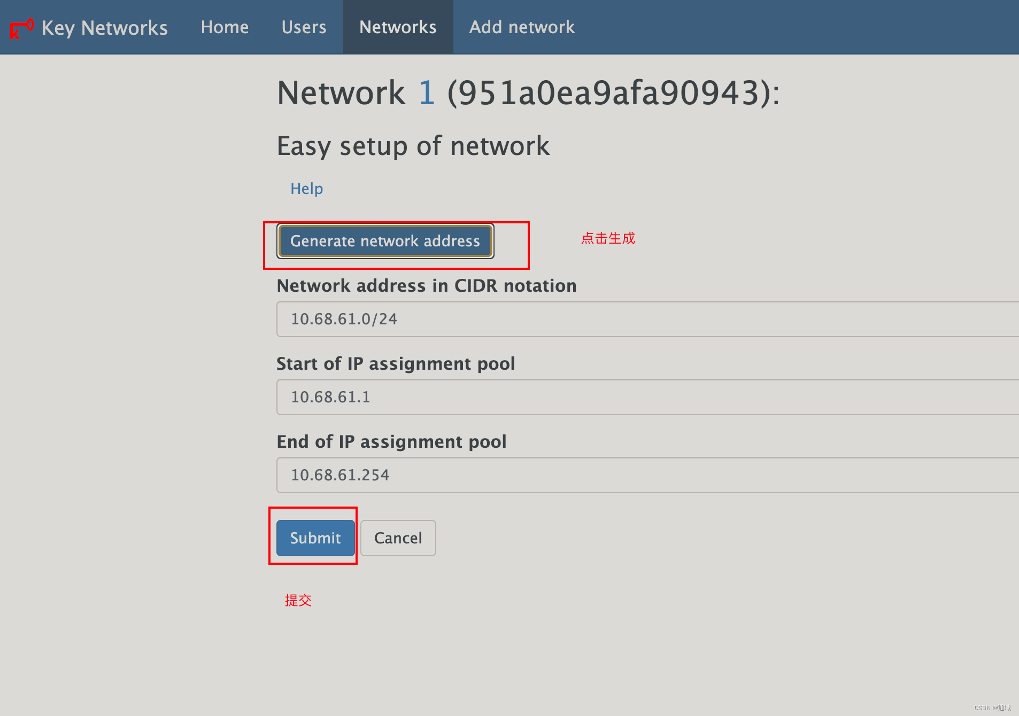The image size is (1019, 716).
Task: Click the "End of IP assignment pool" label
Action: tap(391, 442)
